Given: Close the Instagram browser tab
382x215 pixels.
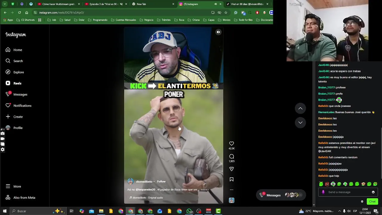Looking at the screenshot, I should coord(221,4).
